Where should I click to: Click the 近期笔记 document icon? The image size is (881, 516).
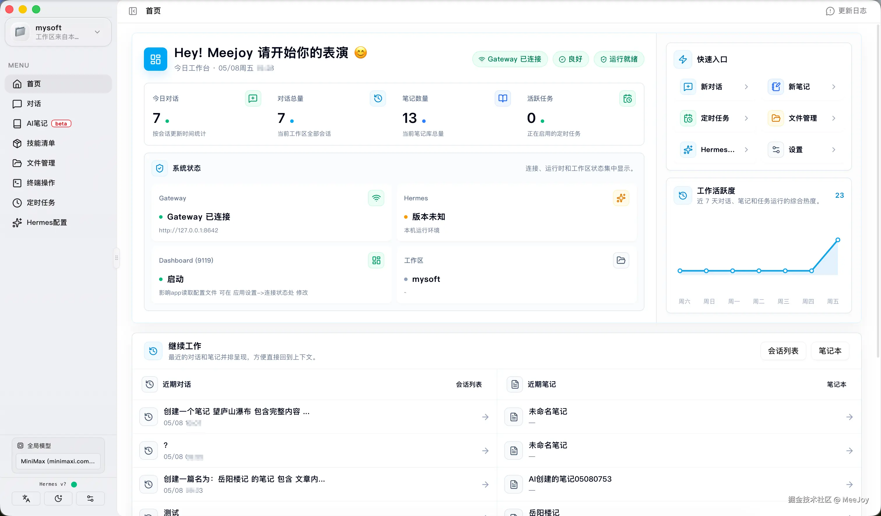[514, 384]
